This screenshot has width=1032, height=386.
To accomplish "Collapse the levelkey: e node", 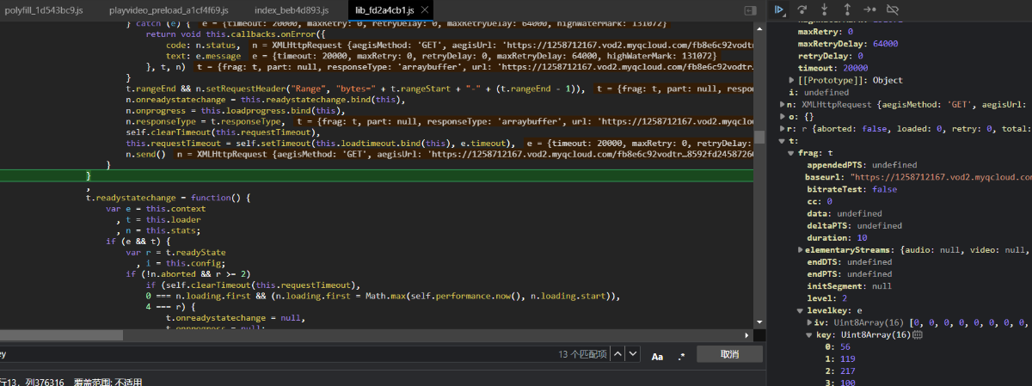I will pyautogui.click(x=802, y=309).
